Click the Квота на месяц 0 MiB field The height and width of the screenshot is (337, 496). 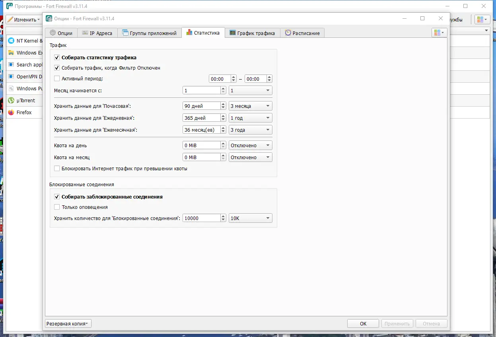(201, 158)
